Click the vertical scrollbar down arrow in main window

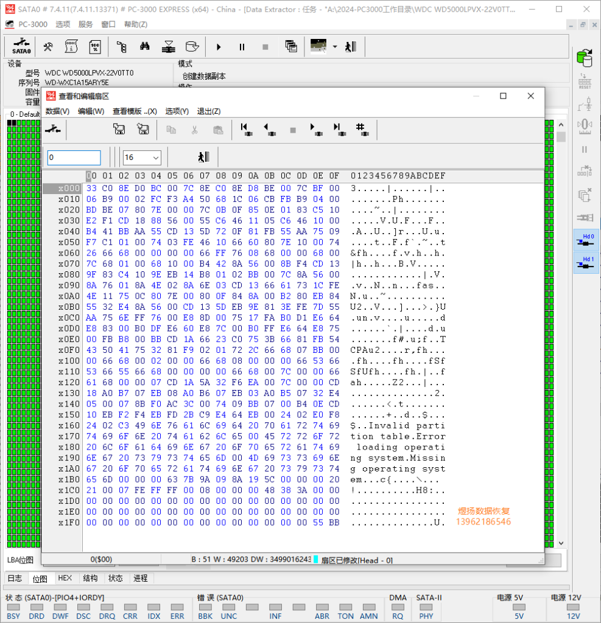pyautogui.click(x=561, y=543)
